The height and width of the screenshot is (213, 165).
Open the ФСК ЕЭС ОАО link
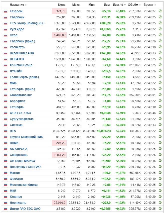(x=20, y=113)
